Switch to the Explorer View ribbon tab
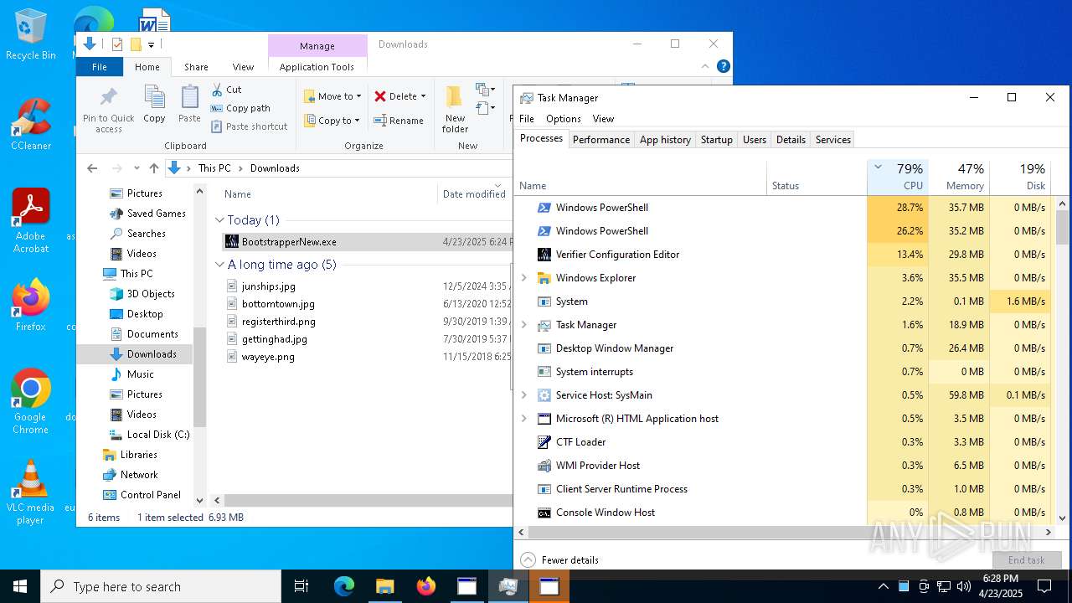 [243, 67]
